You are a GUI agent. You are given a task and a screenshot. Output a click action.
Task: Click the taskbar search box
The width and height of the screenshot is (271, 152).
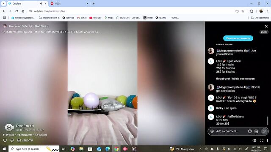pos(34,149)
